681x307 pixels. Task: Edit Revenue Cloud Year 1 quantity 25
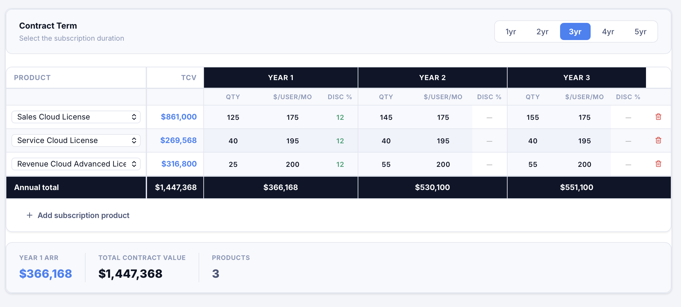233,164
